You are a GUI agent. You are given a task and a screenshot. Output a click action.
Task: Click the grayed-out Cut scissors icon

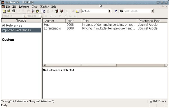coord(19,11)
